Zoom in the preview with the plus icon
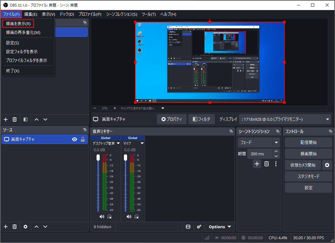335x243 pixels. 115,108
